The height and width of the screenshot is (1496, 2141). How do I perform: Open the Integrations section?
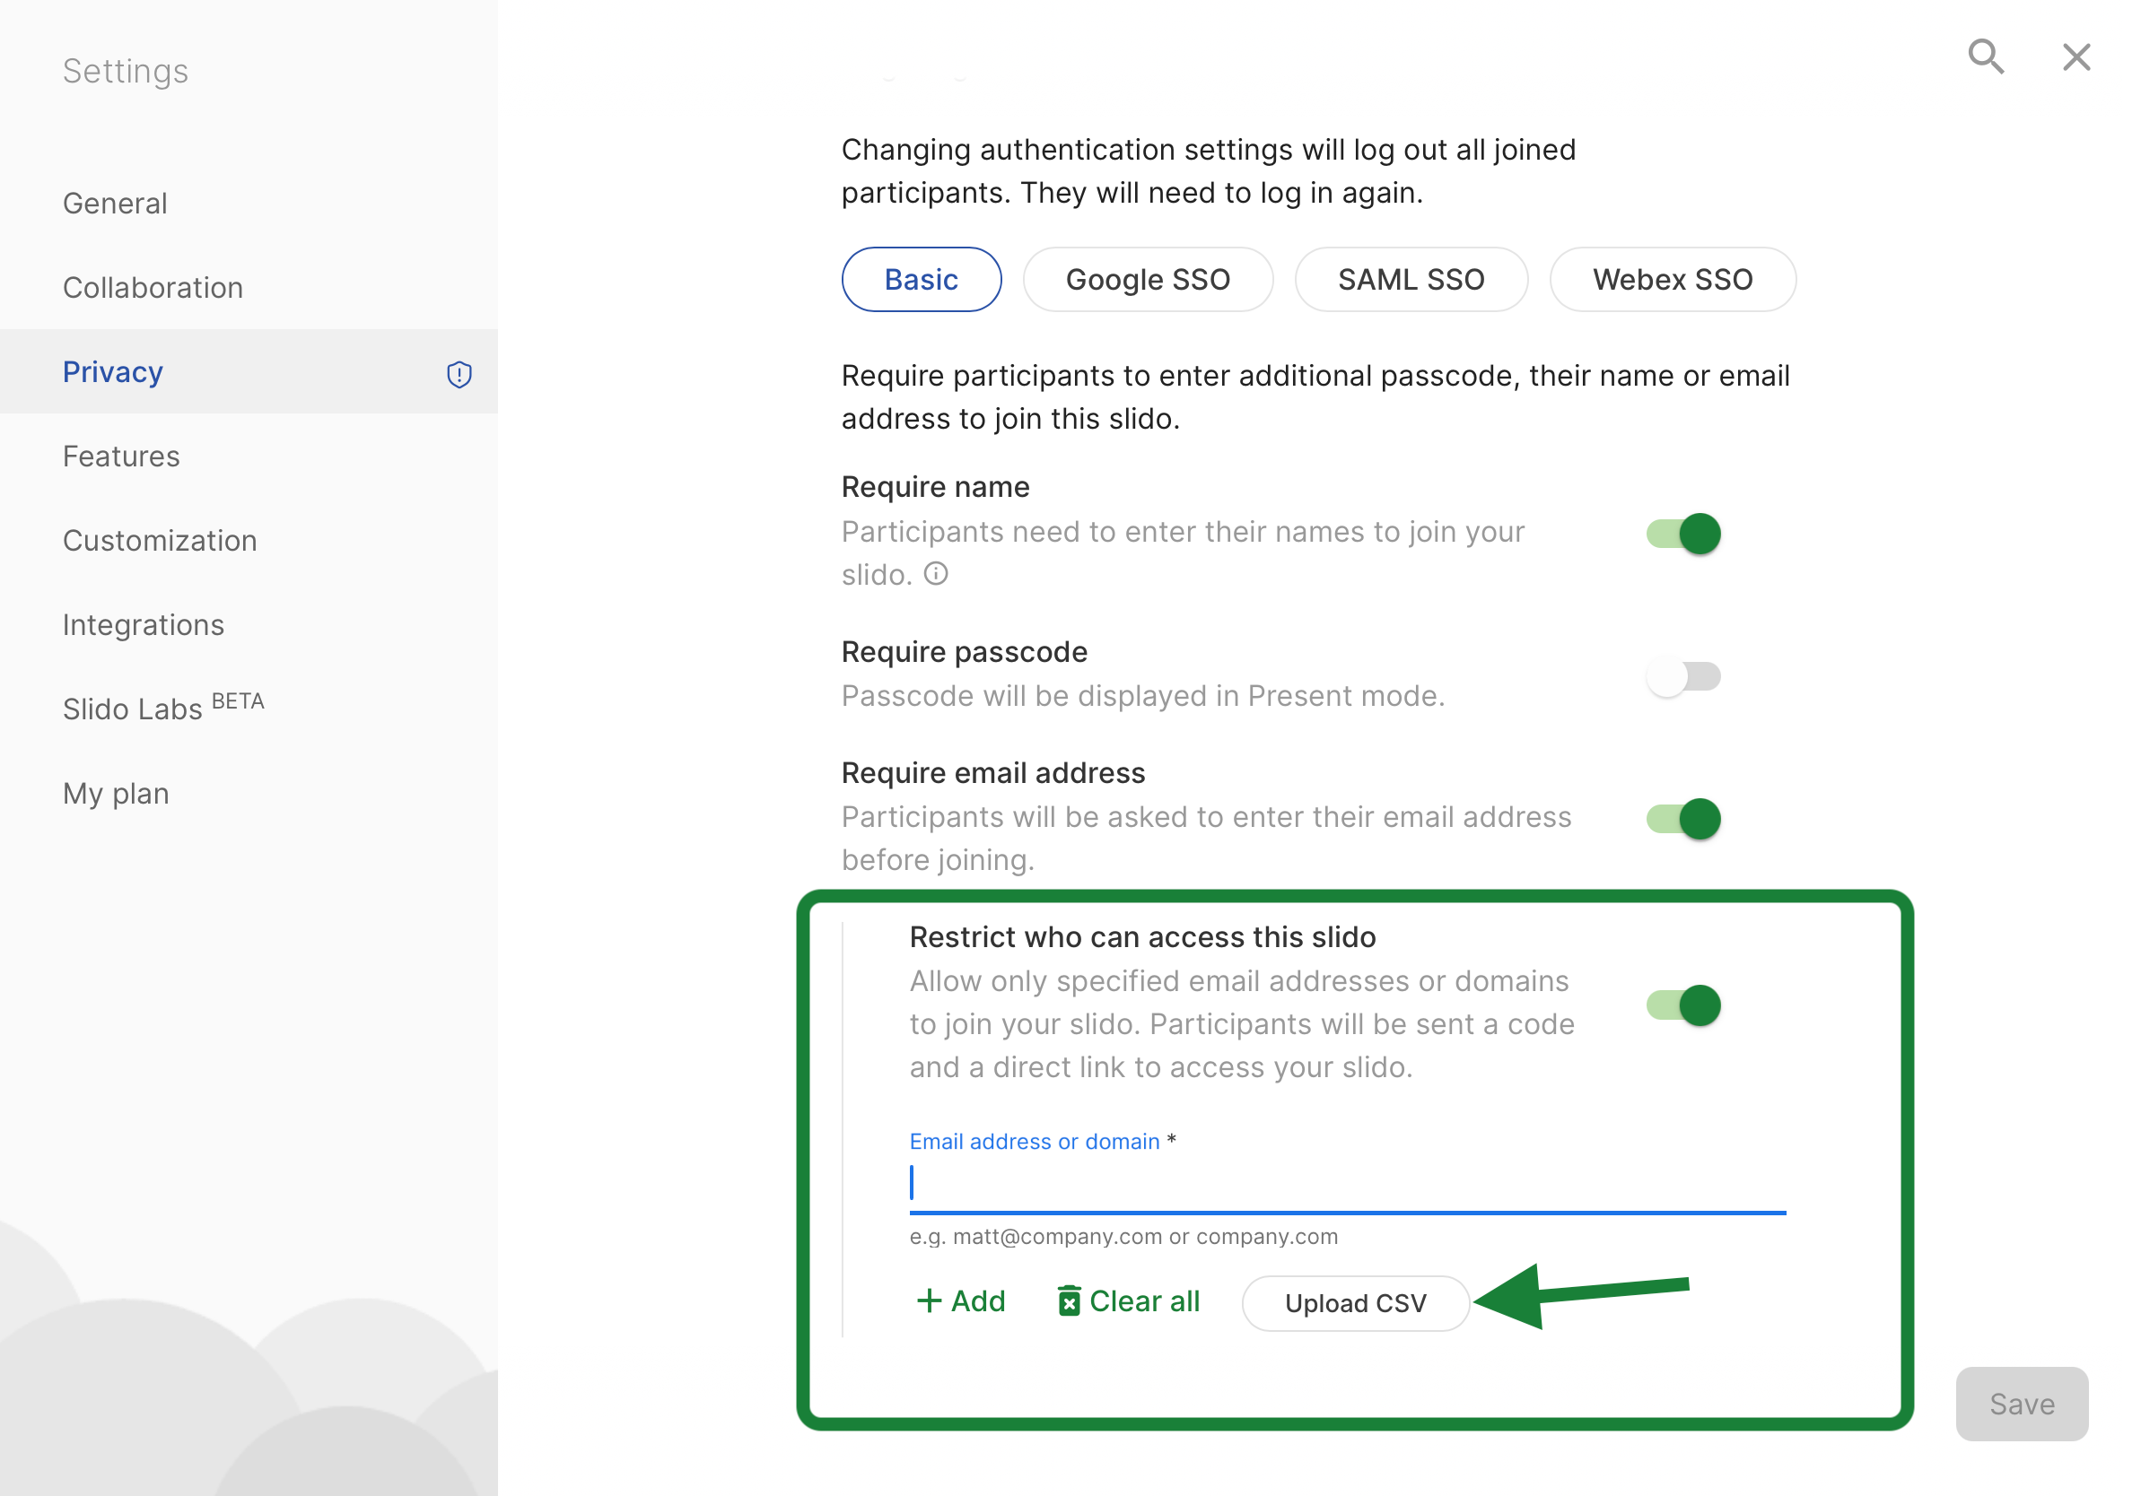point(249,623)
